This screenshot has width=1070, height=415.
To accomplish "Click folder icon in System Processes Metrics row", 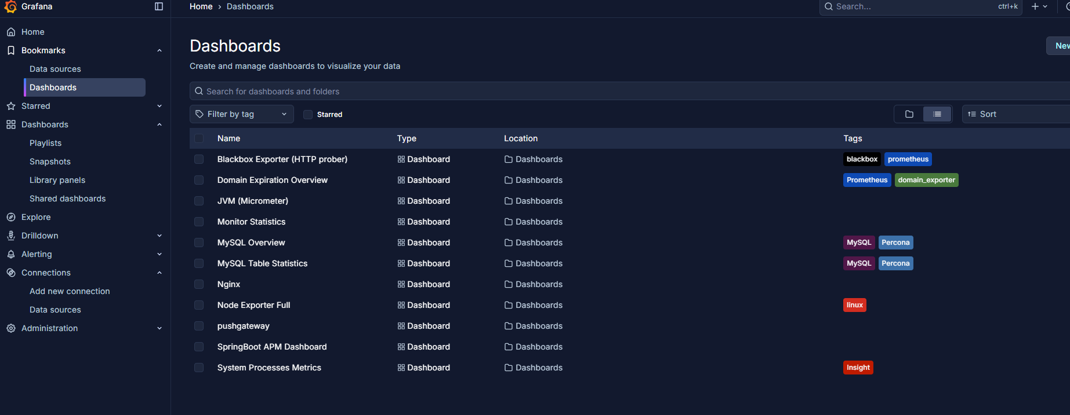I will tap(509, 368).
